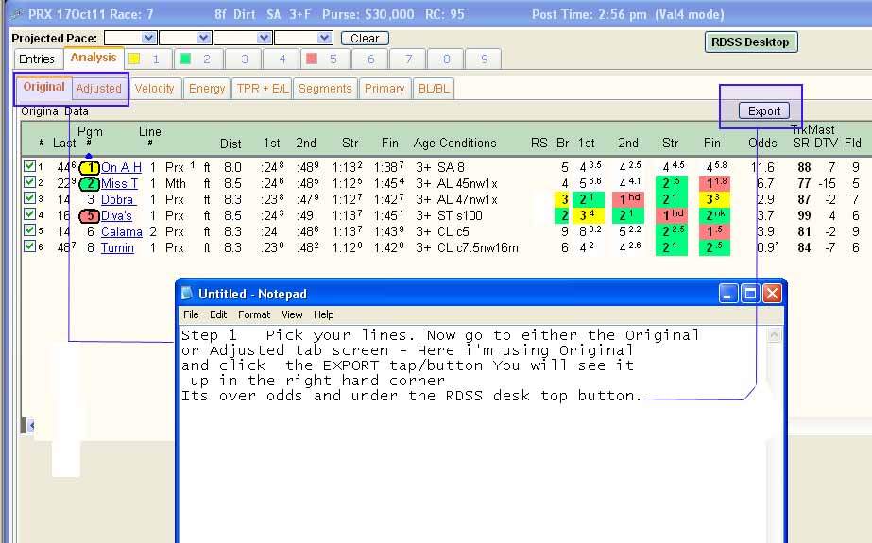Uncheck row 1 checkbox for On A H
The image size is (872, 543).
29,165
